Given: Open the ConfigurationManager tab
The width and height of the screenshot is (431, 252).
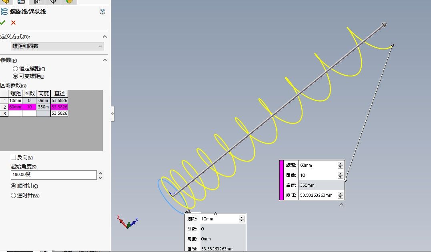Looking at the screenshot, I should (x=37, y=2).
